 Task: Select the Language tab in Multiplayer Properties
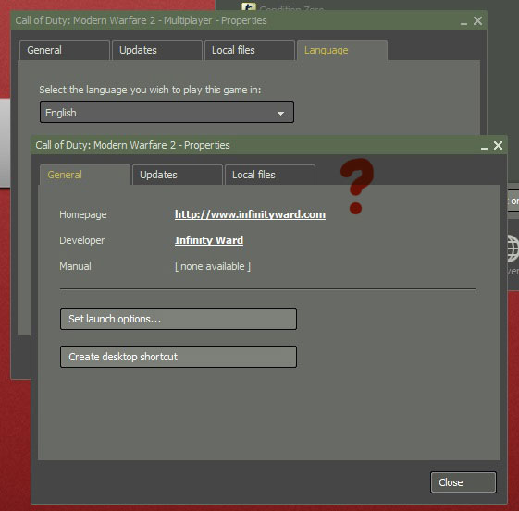tap(342, 50)
